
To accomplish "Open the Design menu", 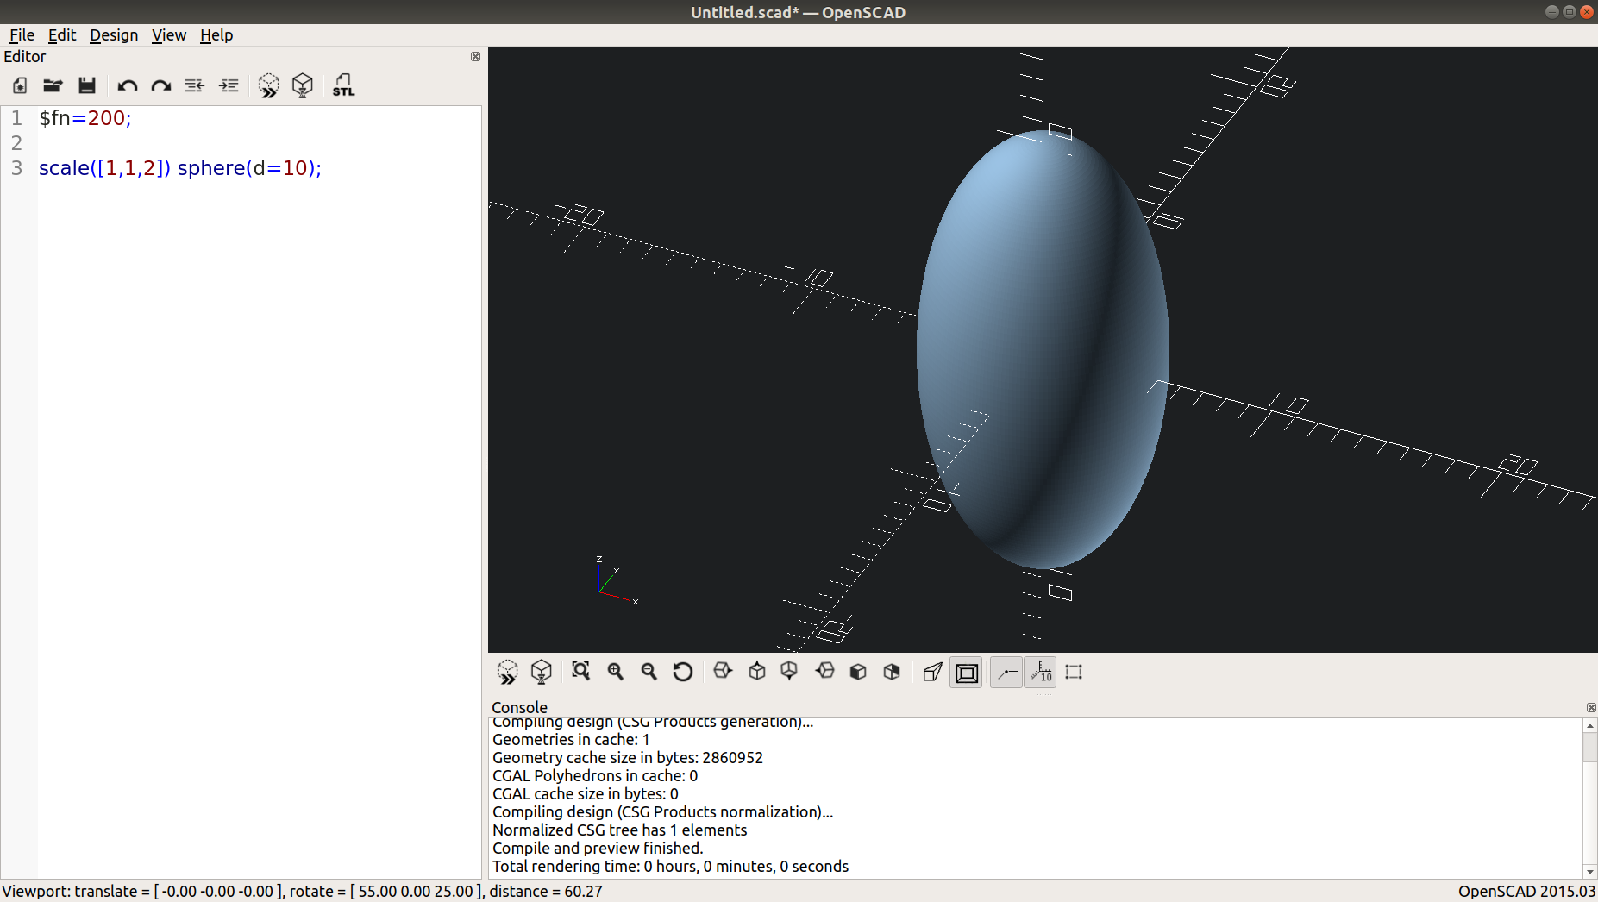I will pos(114,35).
